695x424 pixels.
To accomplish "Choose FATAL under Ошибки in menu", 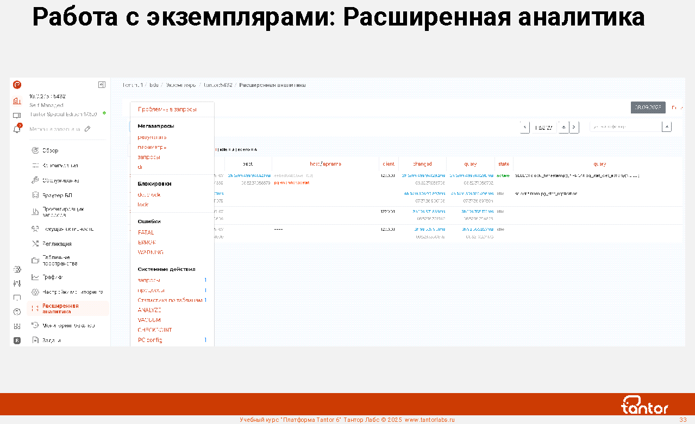I will [x=146, y=232].
